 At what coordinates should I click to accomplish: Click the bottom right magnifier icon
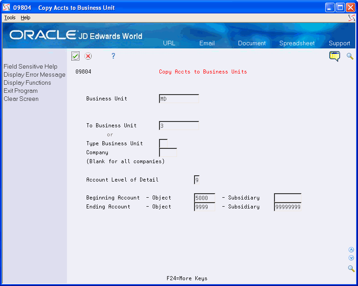click(351, 269)
